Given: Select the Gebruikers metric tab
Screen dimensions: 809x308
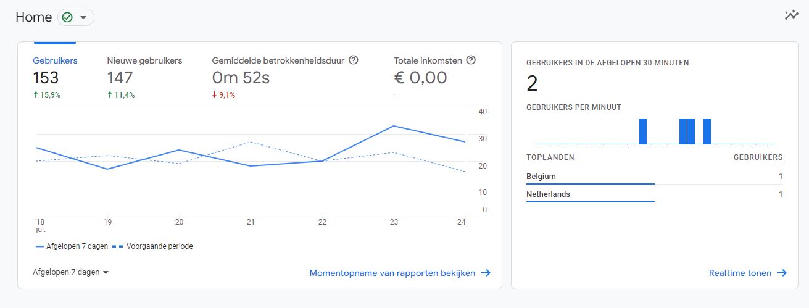Looking at the screenshot, I should click(55, 77).
